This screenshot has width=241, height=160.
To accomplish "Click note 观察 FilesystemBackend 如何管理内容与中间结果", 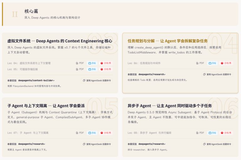I will pyautogui.click(x=35, y=86).
